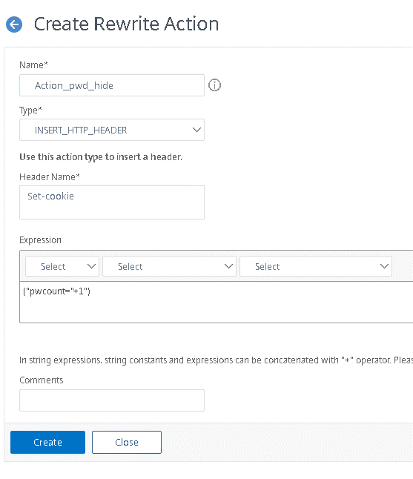Click the empty area below expression text
The image size is (413, 479).
pyautogui.click(x=217, y=311)
